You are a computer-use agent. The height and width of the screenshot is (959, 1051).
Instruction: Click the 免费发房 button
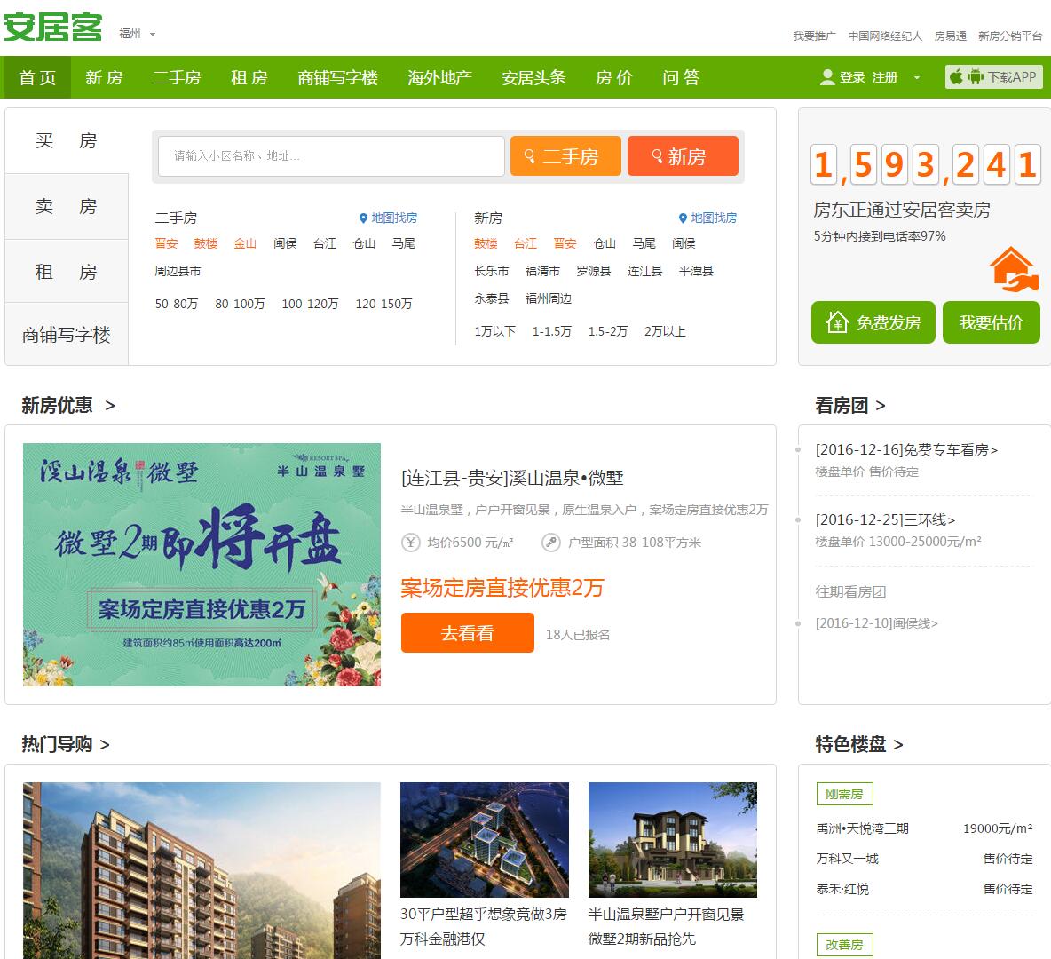[873, 322]
